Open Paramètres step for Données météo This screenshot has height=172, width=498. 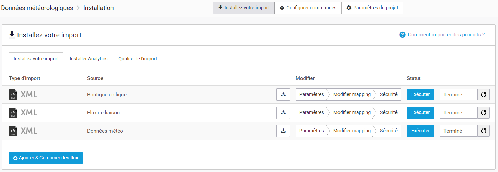coord(311,131)
